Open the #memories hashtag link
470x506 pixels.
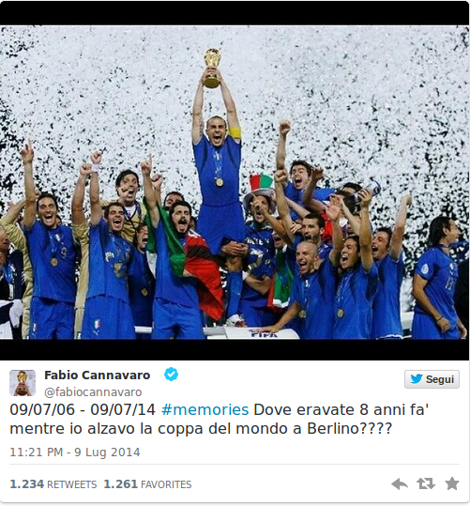pyautogui.click(x=205, y=410)
